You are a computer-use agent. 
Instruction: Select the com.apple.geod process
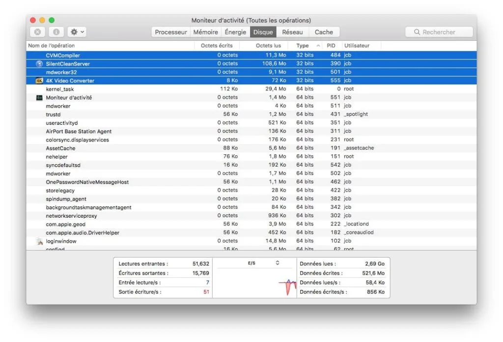coord(251,224)
